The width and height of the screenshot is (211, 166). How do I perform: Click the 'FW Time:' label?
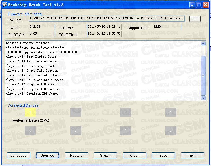[x=66, y=28]
